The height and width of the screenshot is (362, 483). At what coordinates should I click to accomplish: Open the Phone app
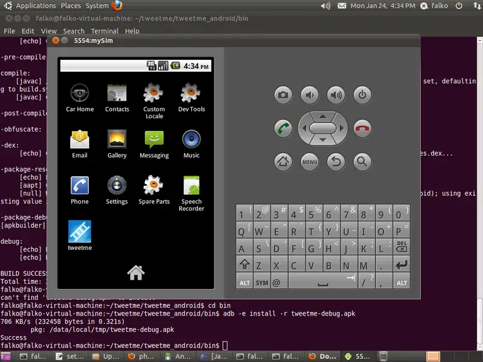point(80,190)
